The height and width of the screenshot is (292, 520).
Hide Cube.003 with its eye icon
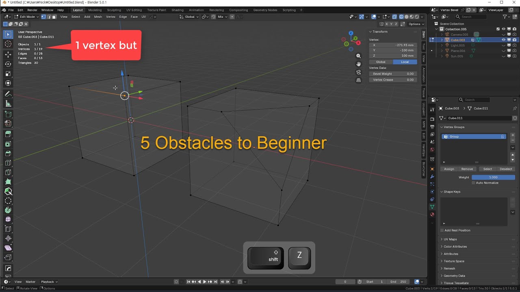click(x=503, y=40)
